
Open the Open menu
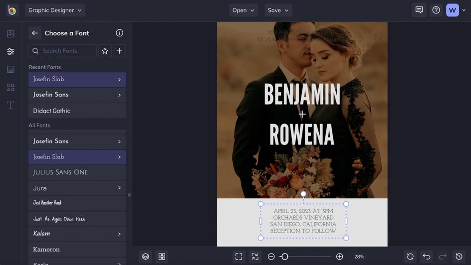(243, 10)
